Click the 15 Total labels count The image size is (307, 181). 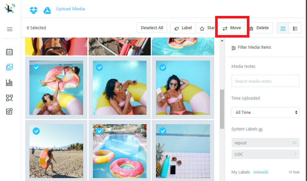coord(294,172)
